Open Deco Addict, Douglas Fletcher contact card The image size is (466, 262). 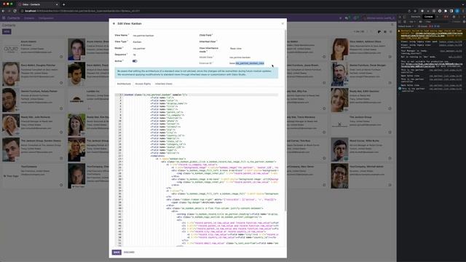33,74
